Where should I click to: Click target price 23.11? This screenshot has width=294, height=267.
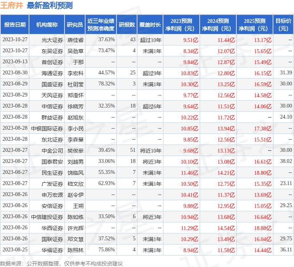click(286, 183)
